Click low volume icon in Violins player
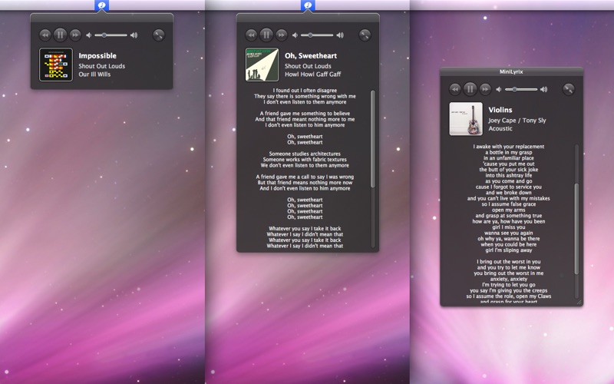This screenshot has height=384, width=614. pos(498,89)
